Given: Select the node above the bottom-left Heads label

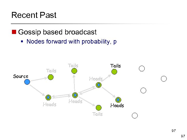Looking at the screenshot, I should click(48, 97).
